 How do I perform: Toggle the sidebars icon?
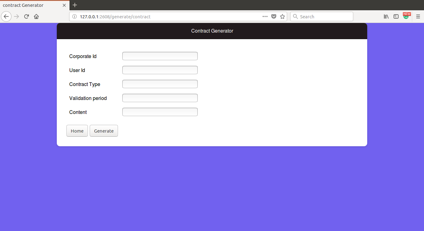click(x=396, y=16)
